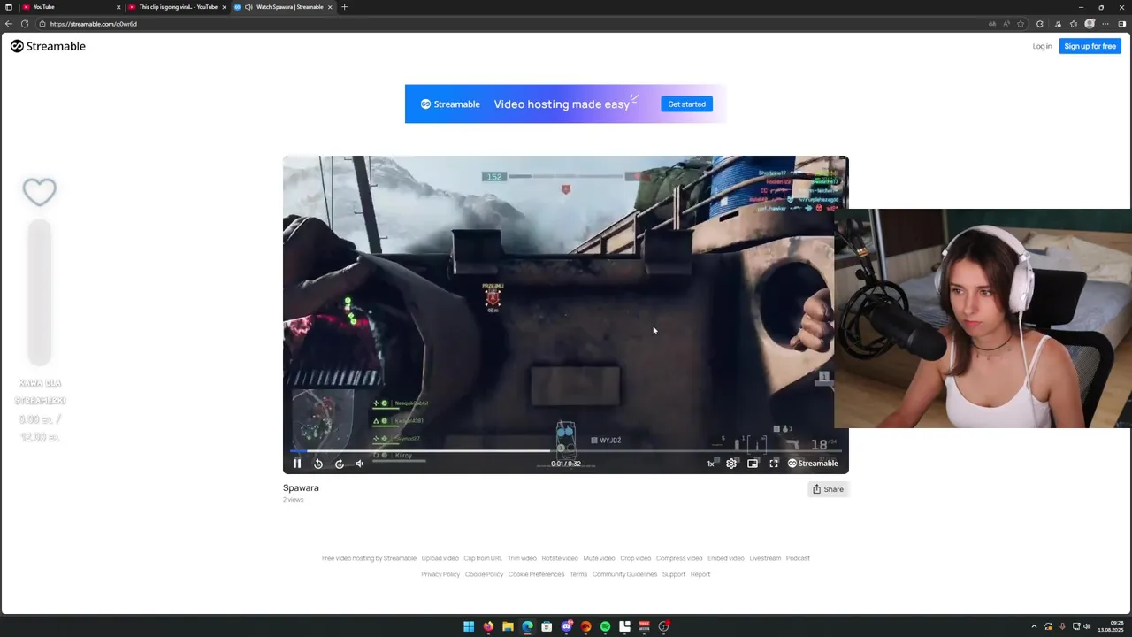The height and width of the screenshot is (637, 1132).
Task: Click the heart icon on the left
Action: click(x=40, y=192)
